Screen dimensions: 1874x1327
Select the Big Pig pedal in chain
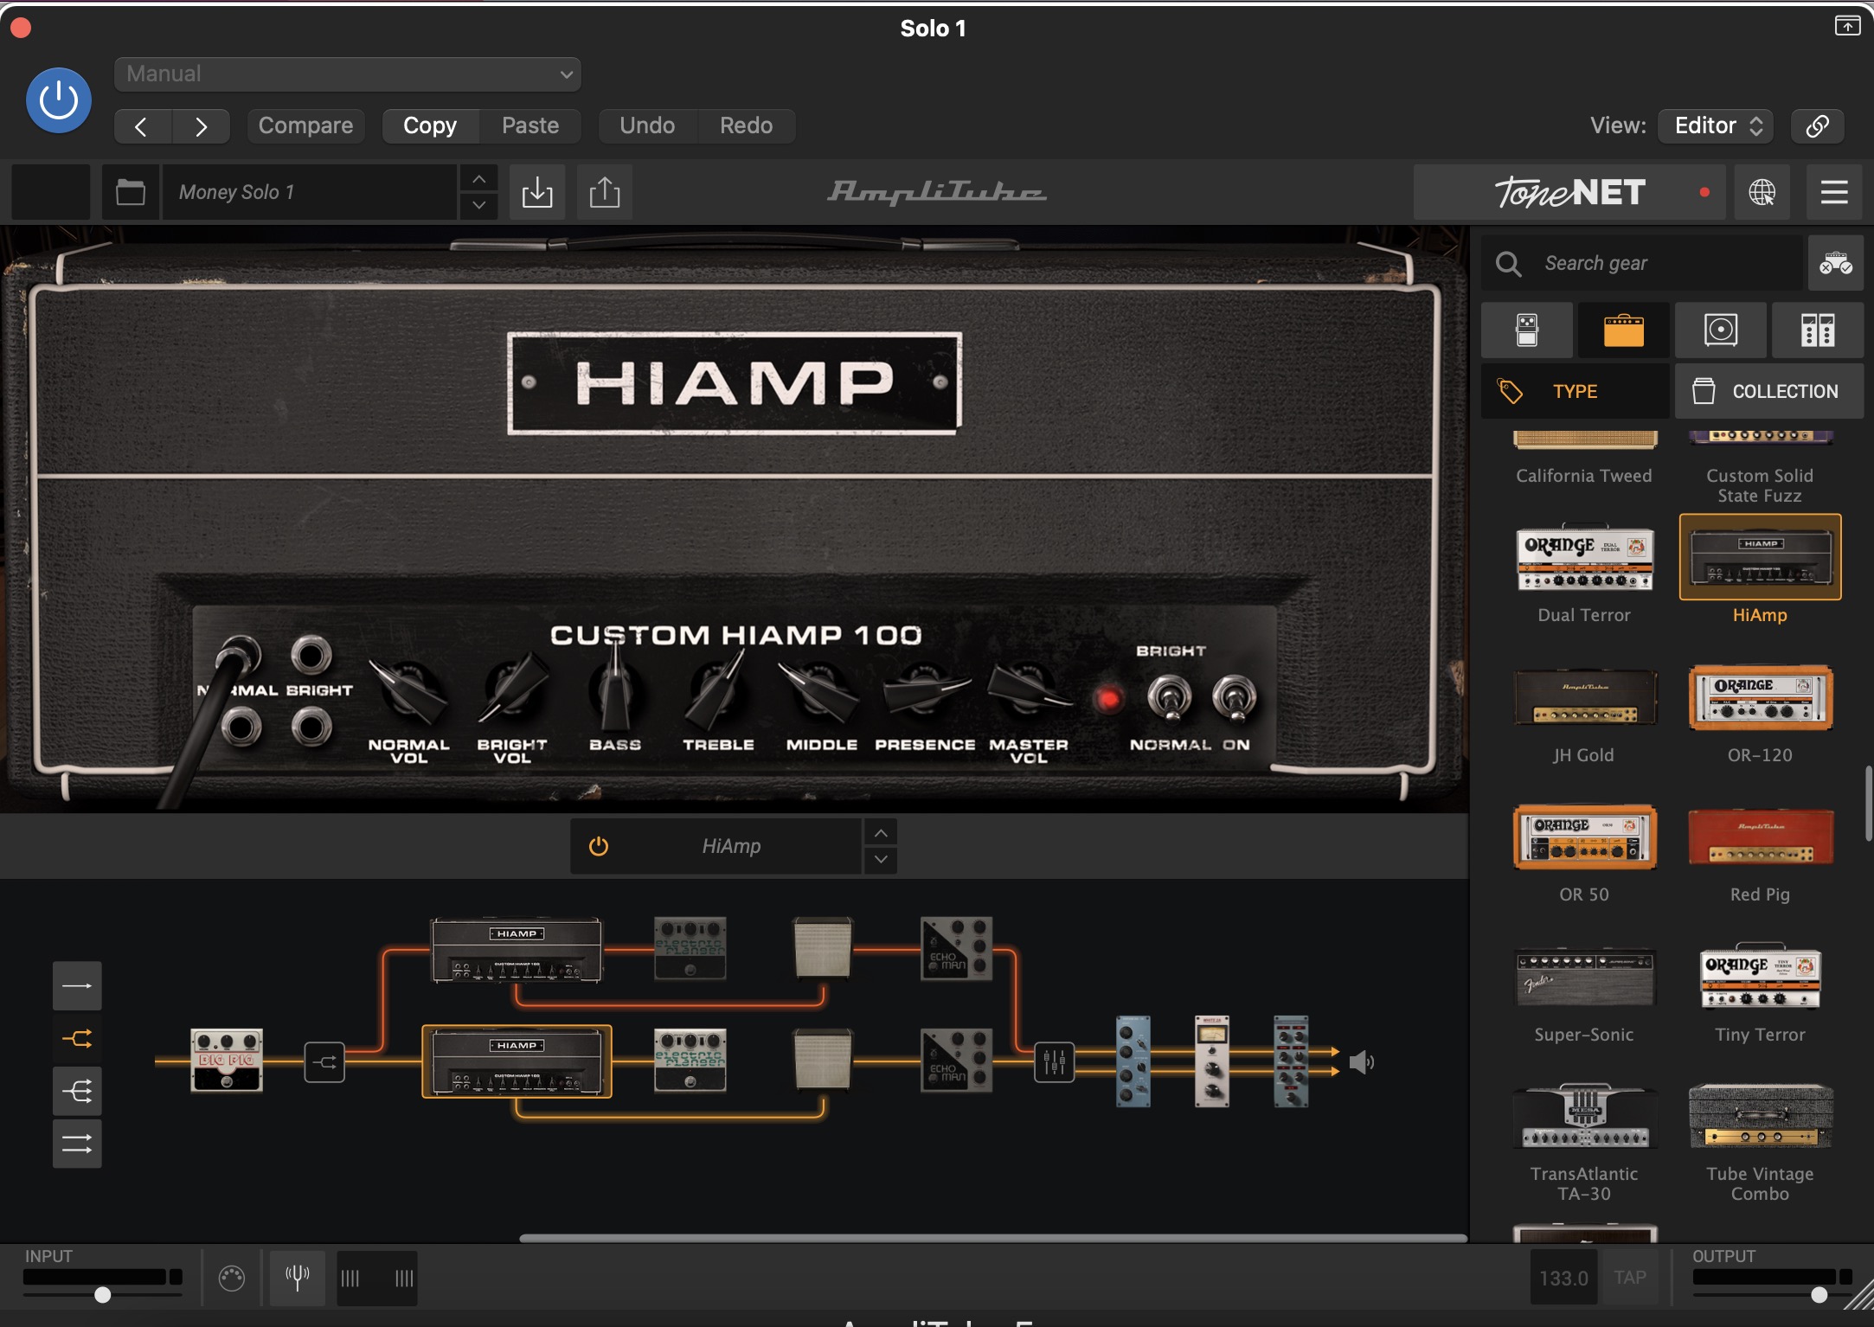(x=227, y=1061)
